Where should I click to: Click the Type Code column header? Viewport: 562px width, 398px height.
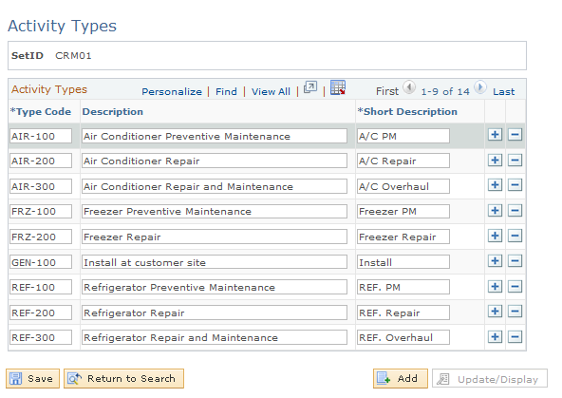click(41, 111)
